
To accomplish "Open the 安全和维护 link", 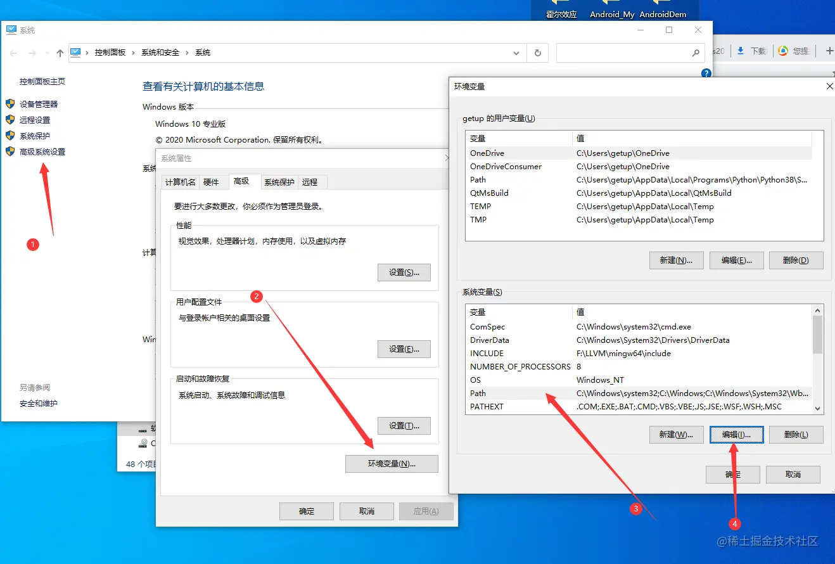I will pos(39,403).
